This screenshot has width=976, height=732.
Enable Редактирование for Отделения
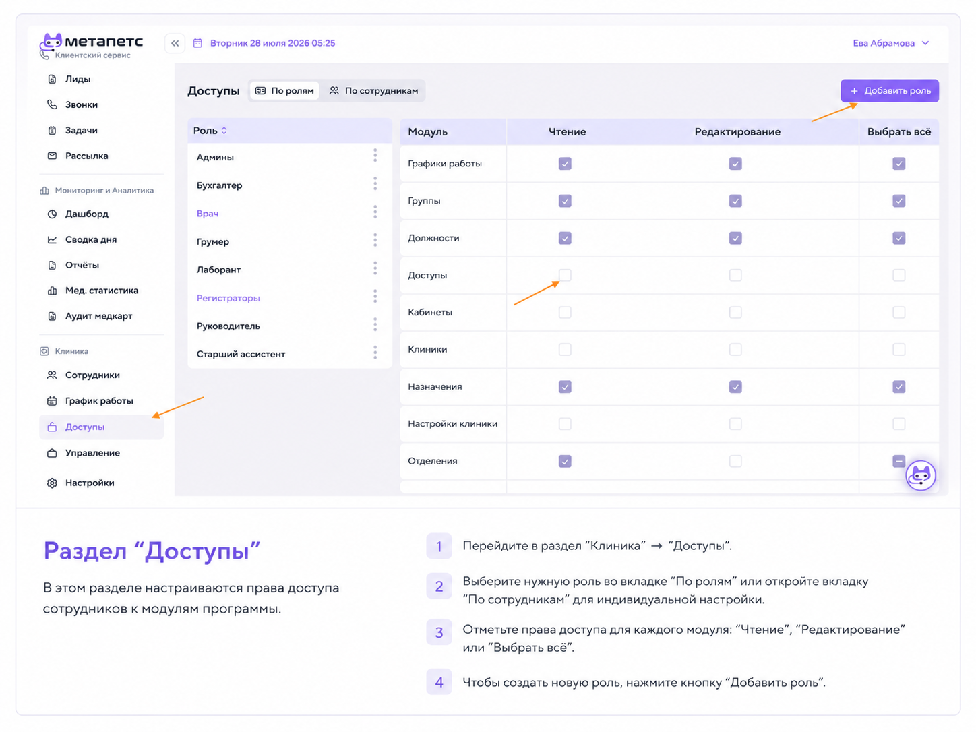pos(735,461)
